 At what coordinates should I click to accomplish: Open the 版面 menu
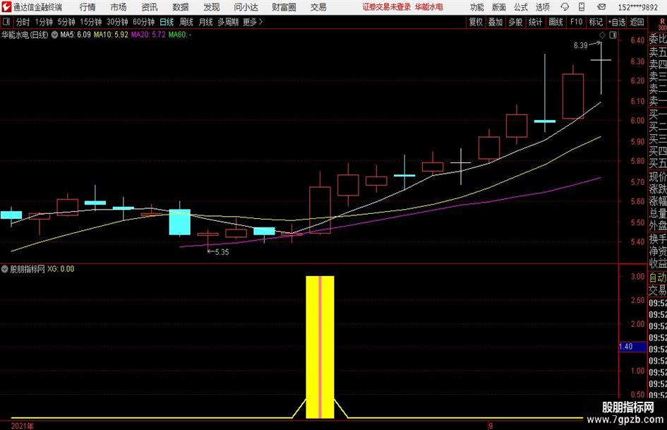pyautogui.click(x=499, y=7)
